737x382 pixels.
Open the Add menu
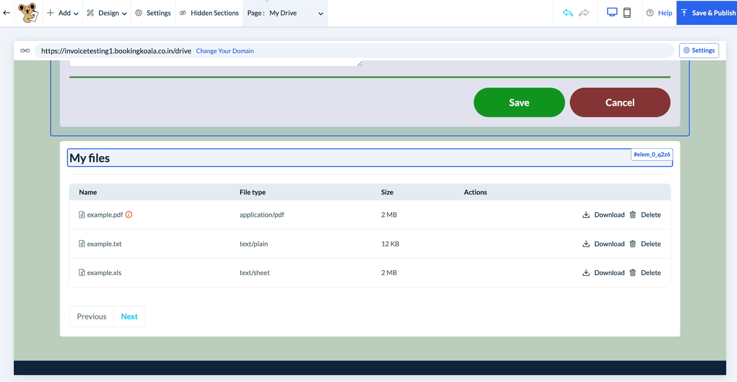(x=63, y=13)
